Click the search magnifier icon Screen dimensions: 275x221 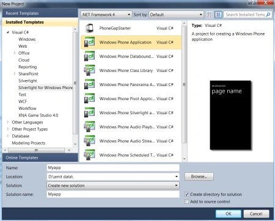pyautogui.click(x=268, y=15)
